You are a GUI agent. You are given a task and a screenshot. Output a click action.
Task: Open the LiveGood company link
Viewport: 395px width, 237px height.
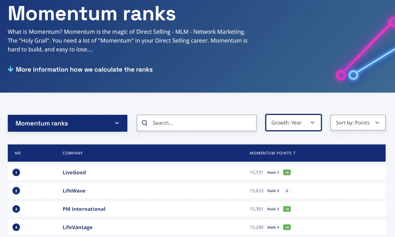74,172
